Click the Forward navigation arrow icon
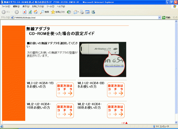The width and height of the screenshot is (178, 129). (17, 12)
